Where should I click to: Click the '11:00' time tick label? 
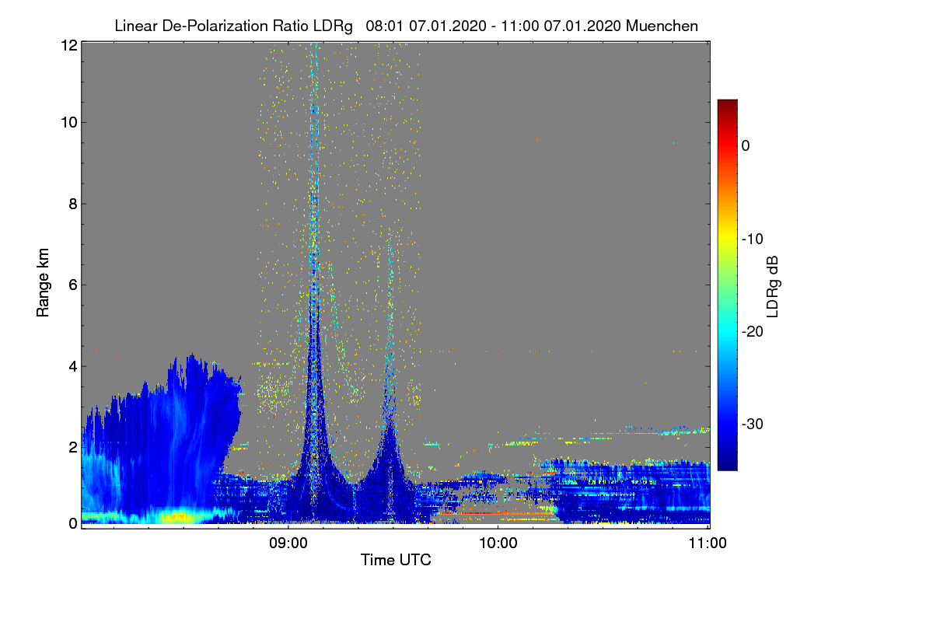click(708, 543)
